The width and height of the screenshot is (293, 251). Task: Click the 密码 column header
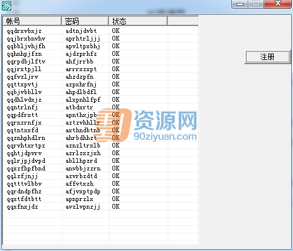[x=85, y=21]
